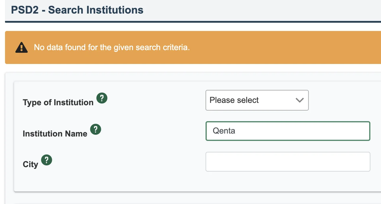This screenshot has width=381, height=204.
Task: Click the Institution Name help question mark
Action: [96, 129]
